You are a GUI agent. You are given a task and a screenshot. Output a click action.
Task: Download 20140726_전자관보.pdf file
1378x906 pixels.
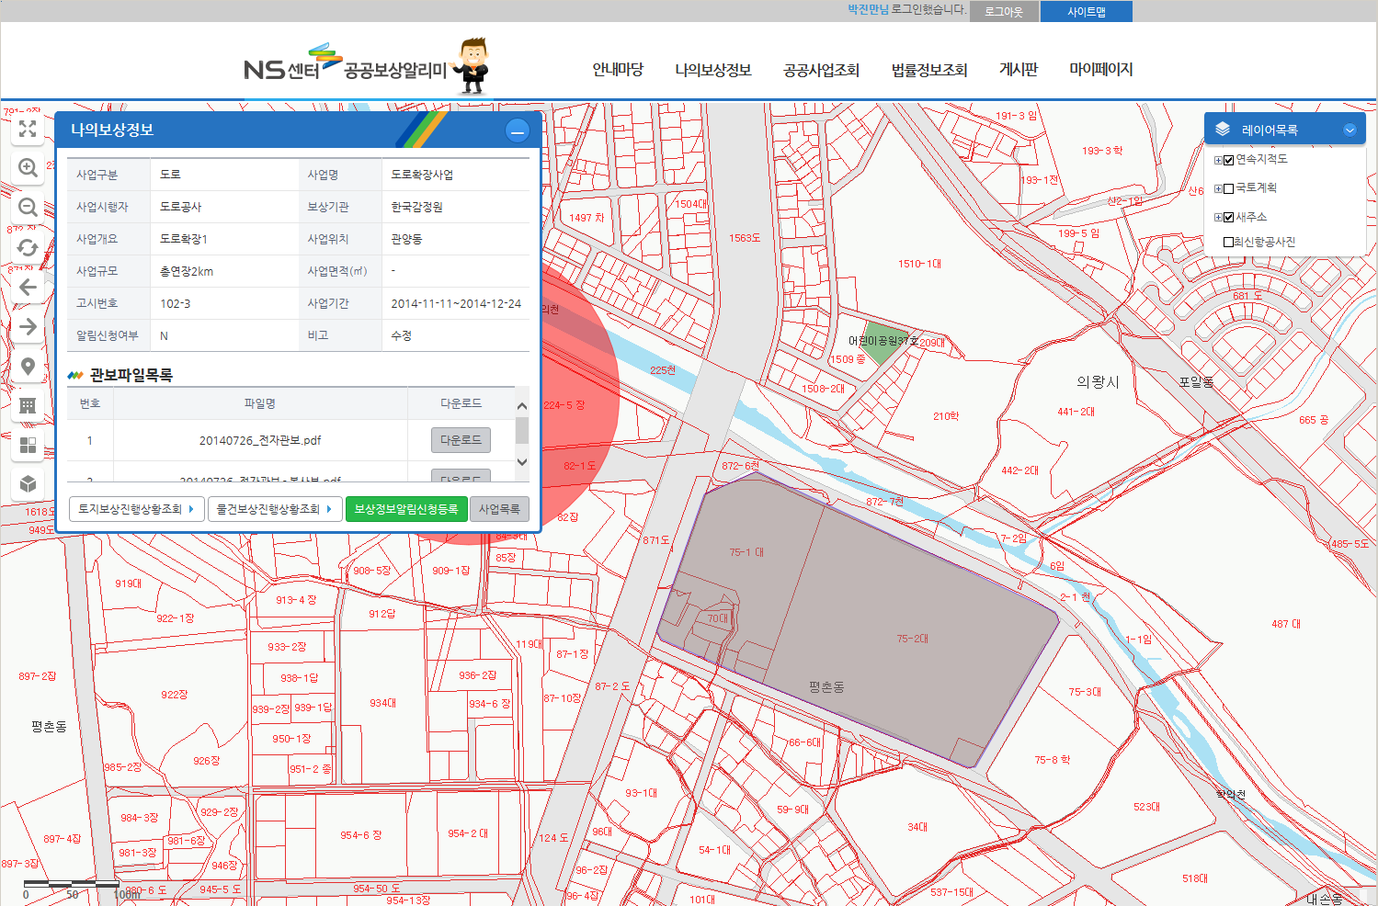point(461,440)
